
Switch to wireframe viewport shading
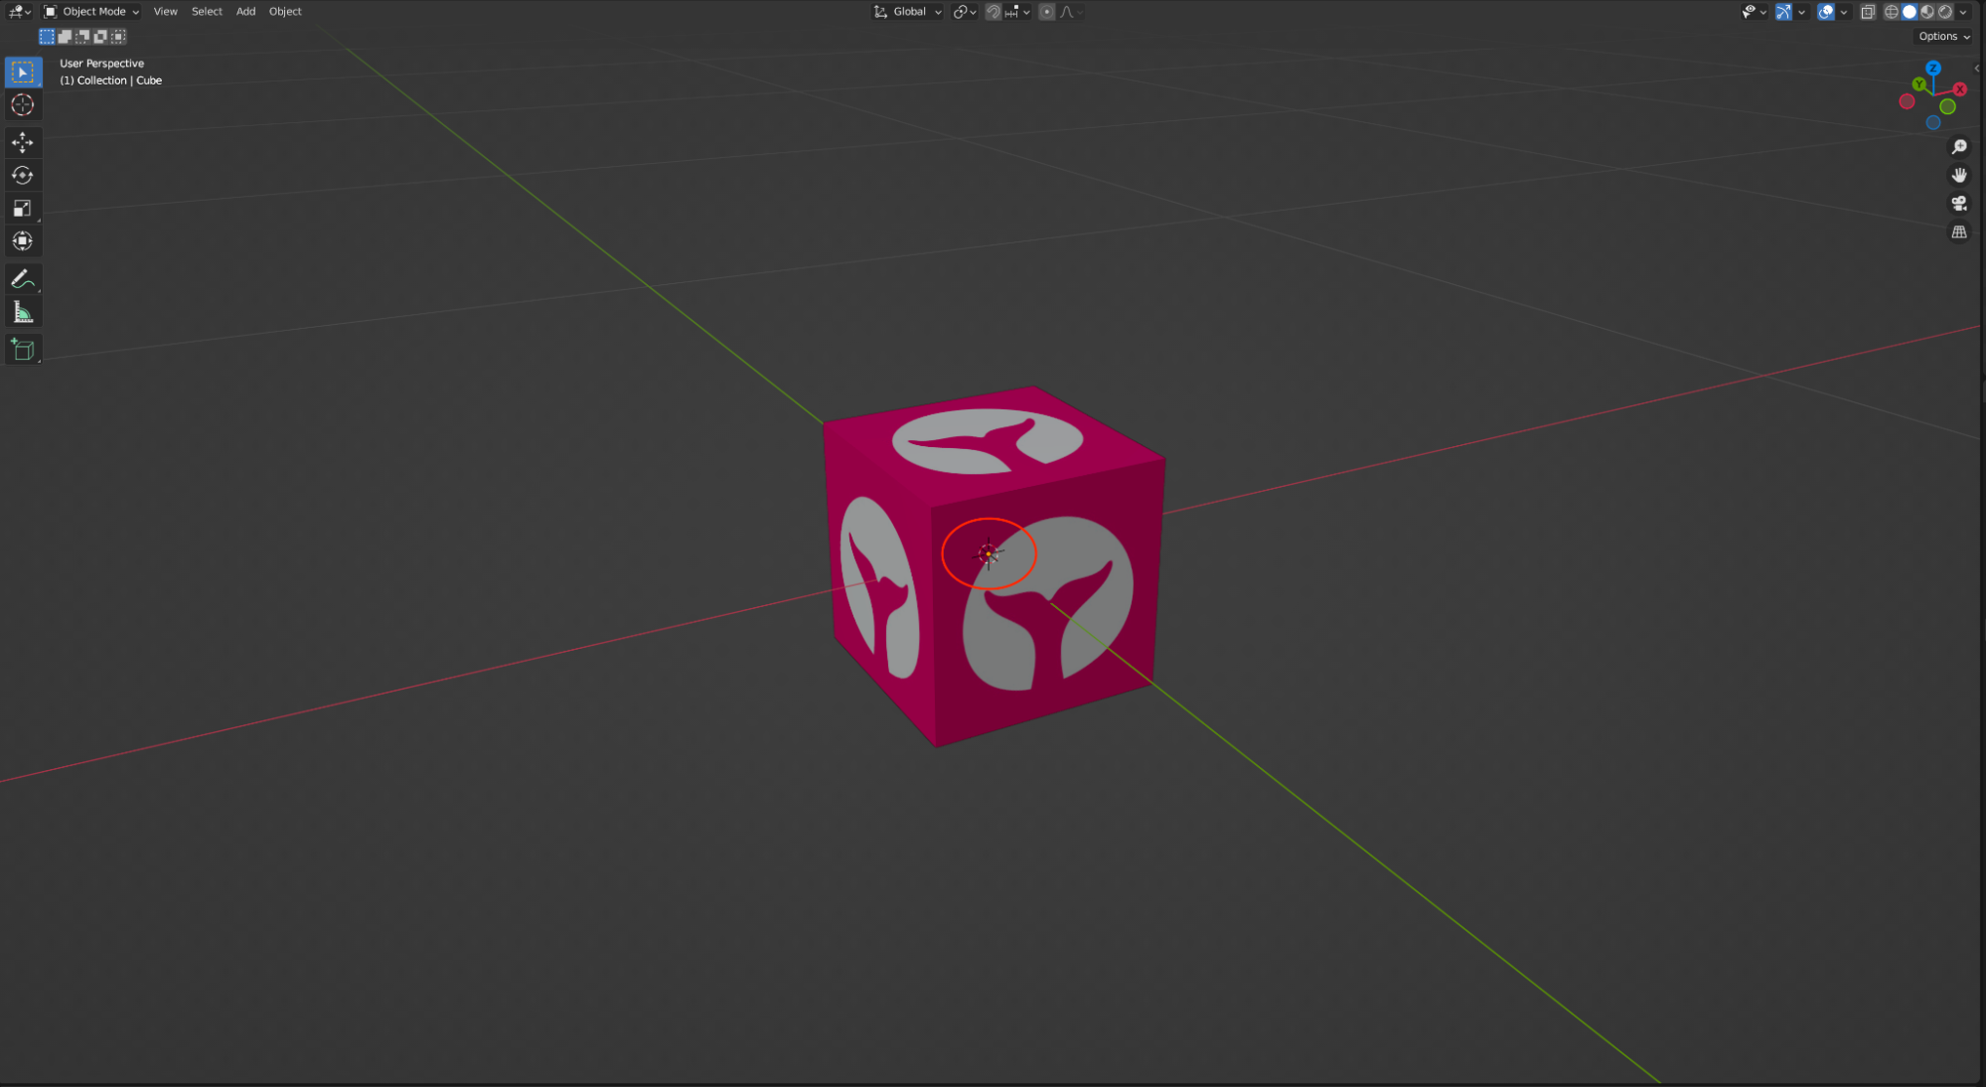[1891, 12]
